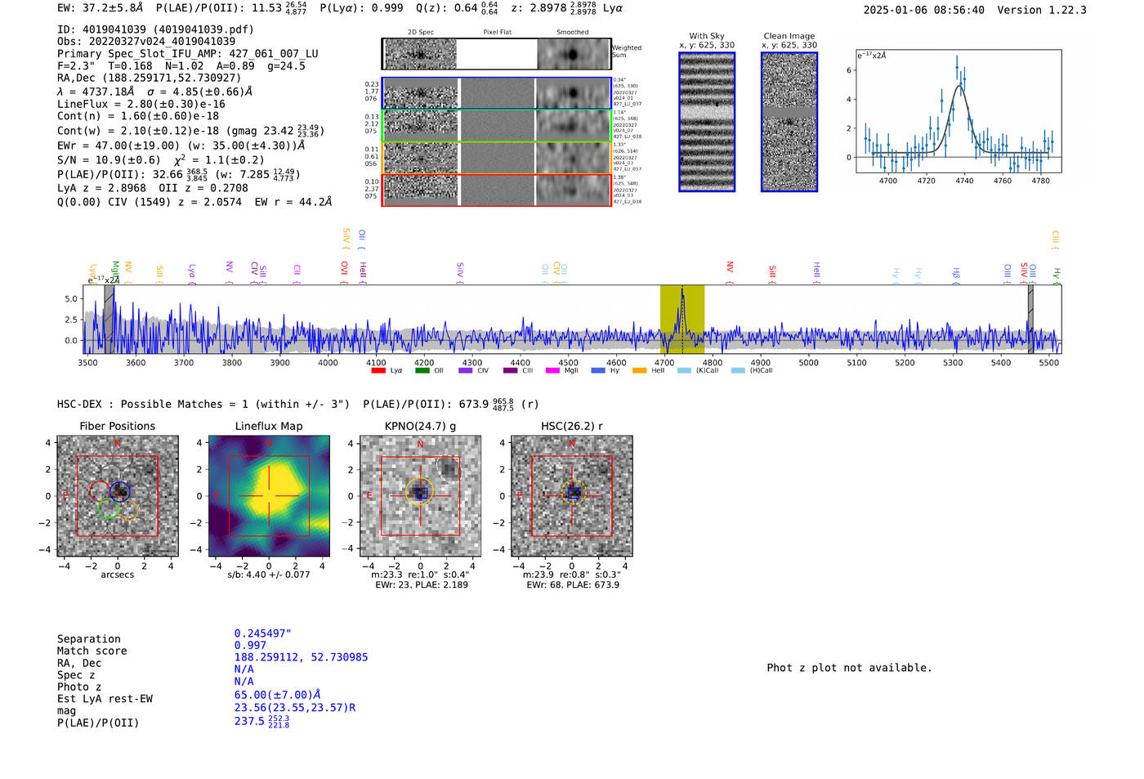The image size is (1144, 779).
Task: Select the Weighted Sum 2D Spec cutout
Action: click(420, 55)
